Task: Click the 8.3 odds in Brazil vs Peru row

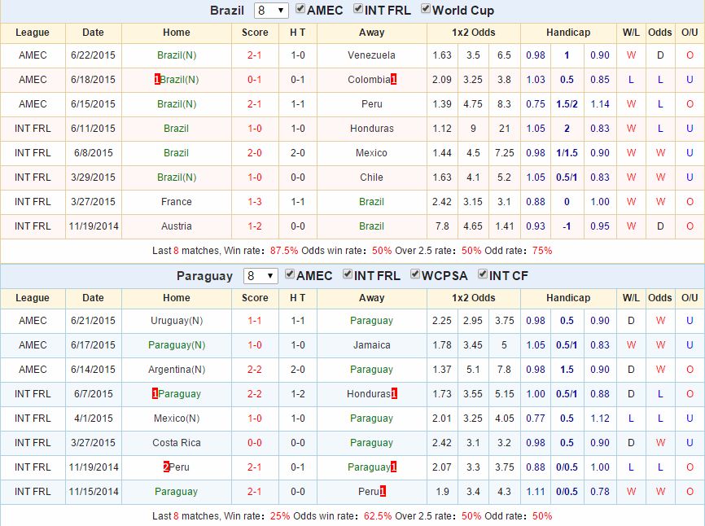Action: click(504, 104)
